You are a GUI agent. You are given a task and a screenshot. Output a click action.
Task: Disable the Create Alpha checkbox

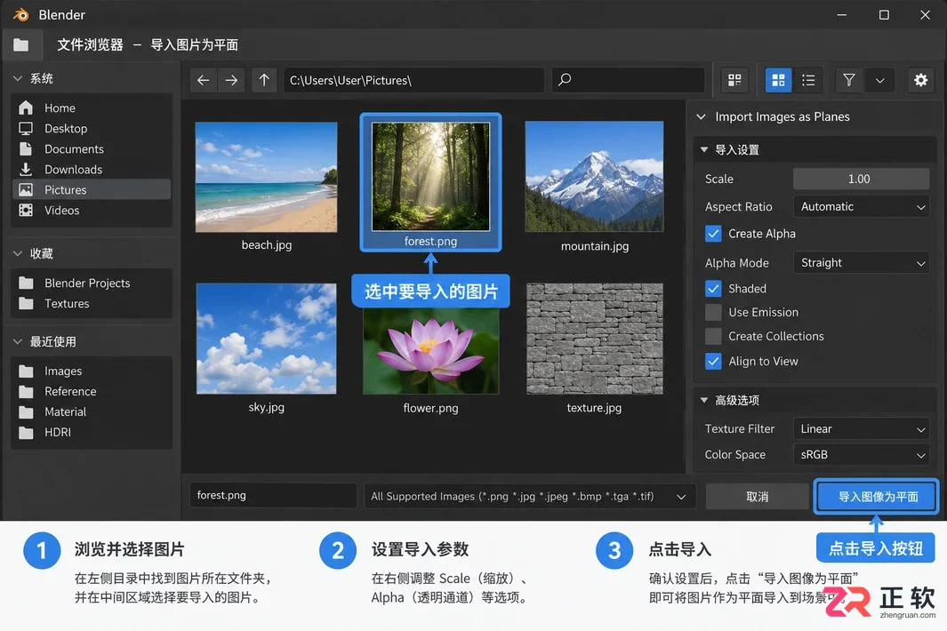713,234
